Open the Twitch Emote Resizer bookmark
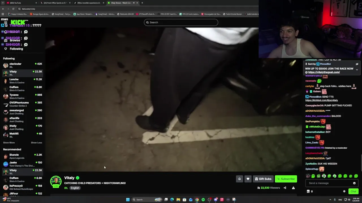This screenshot has width=362, height=203. (x=232, y=14)
